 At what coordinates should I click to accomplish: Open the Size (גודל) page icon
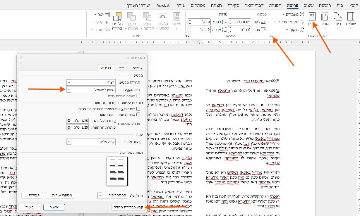[325, 20]
